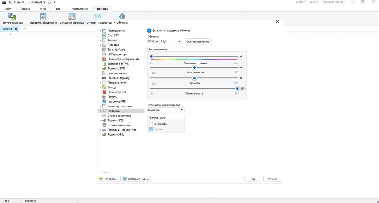Open the Инструменты menu tab

pyautogui.click(x=80, y=9)
